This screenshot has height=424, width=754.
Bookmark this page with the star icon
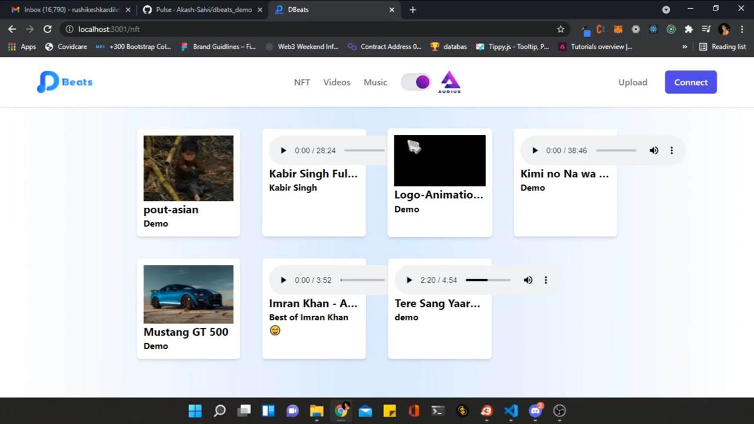point(561,29)
